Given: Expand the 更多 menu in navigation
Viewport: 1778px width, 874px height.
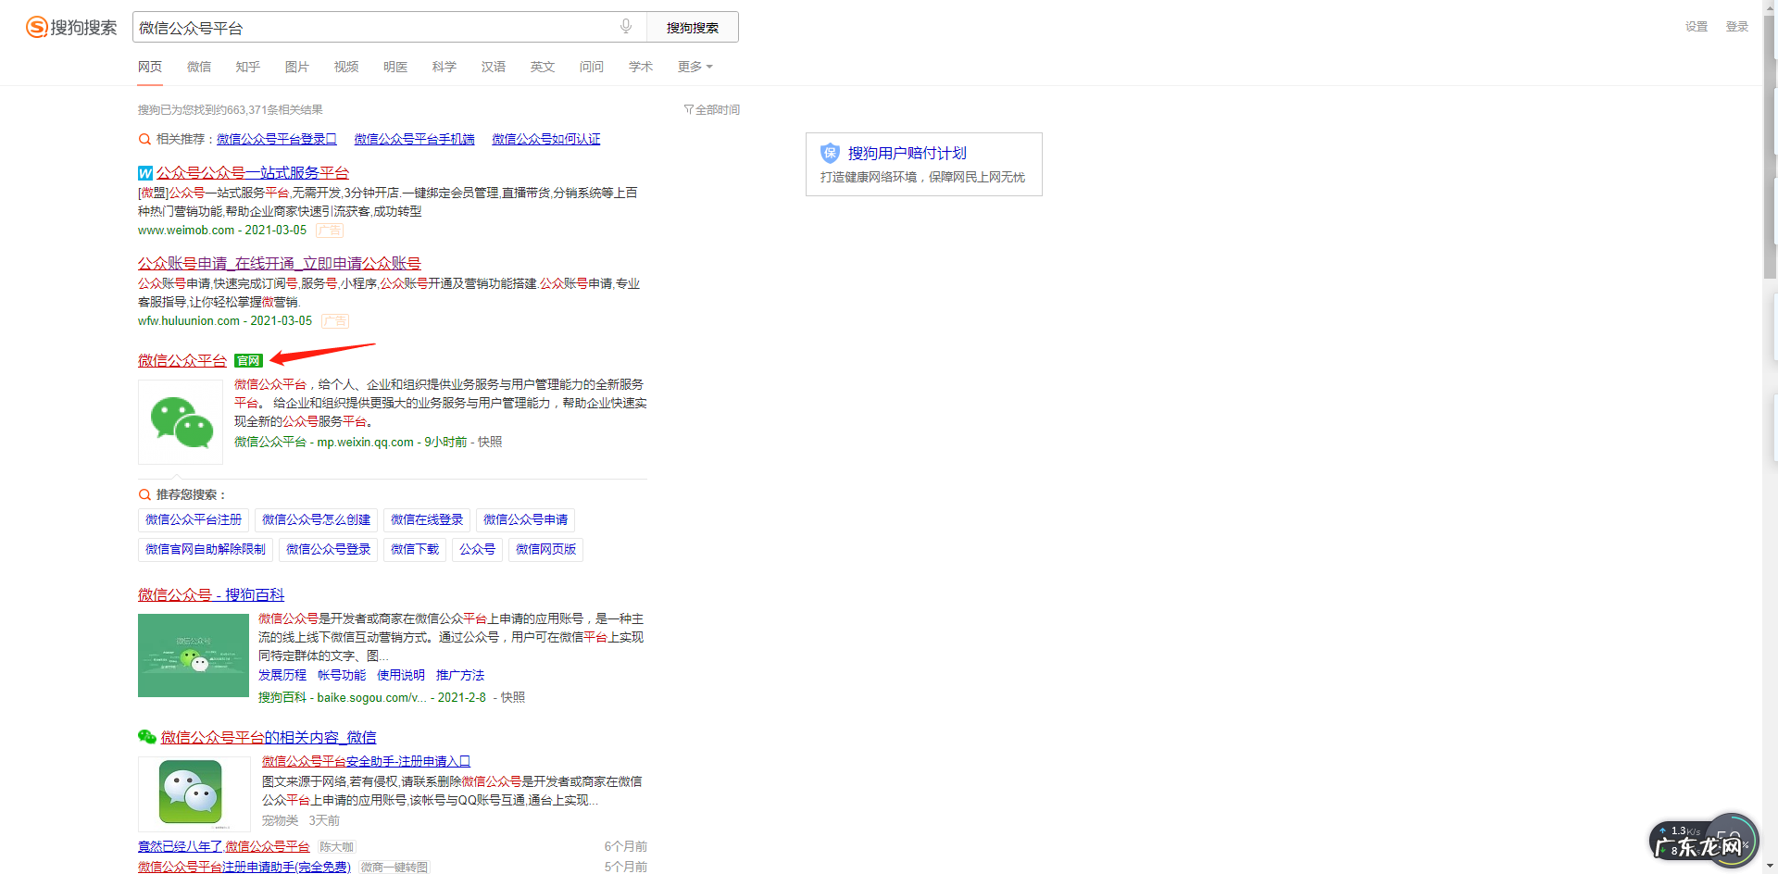Looking at the screenshot, I should coord(695,67).
